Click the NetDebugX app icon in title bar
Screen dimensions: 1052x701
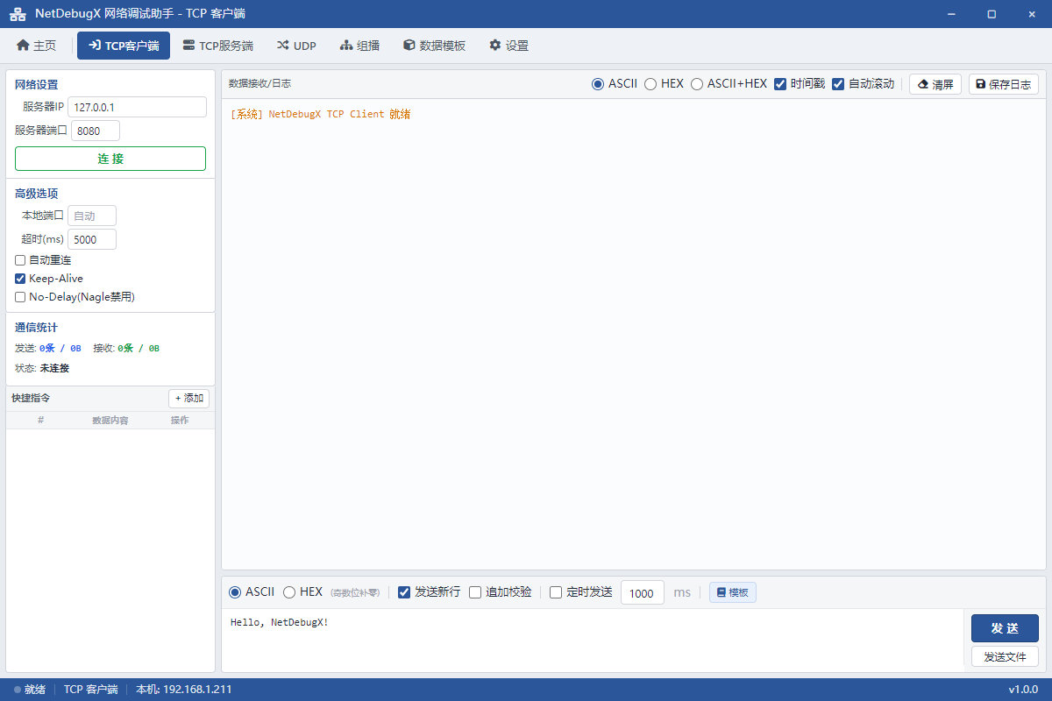(x=18, y=14)
